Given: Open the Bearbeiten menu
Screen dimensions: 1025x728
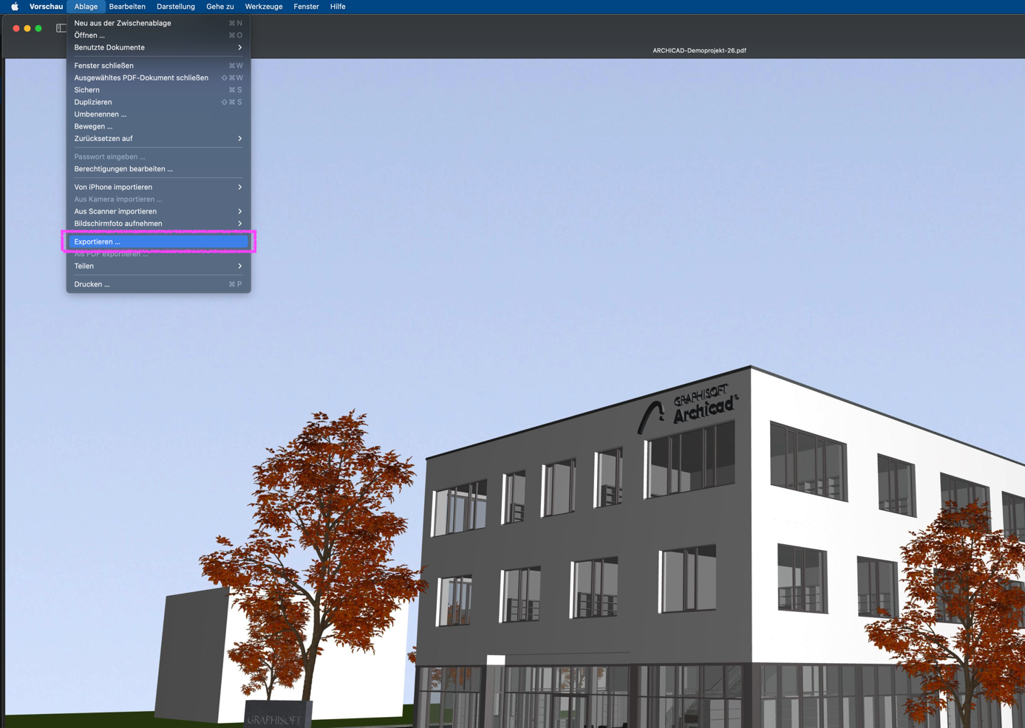Looking at the screenshot, I should (x=127, y=7).
